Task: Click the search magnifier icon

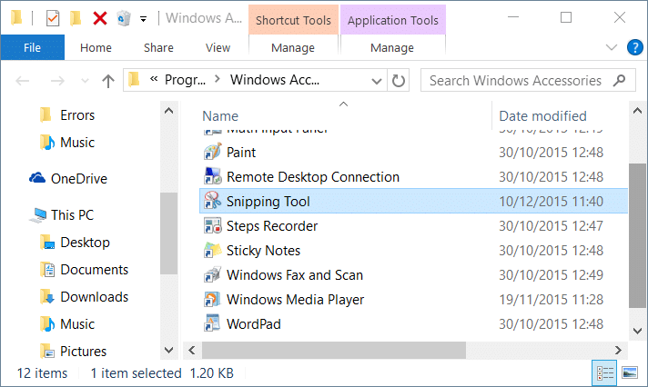Action: (x=619, y=80)
